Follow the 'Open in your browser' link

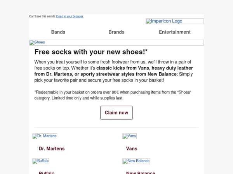coord(70,16)
